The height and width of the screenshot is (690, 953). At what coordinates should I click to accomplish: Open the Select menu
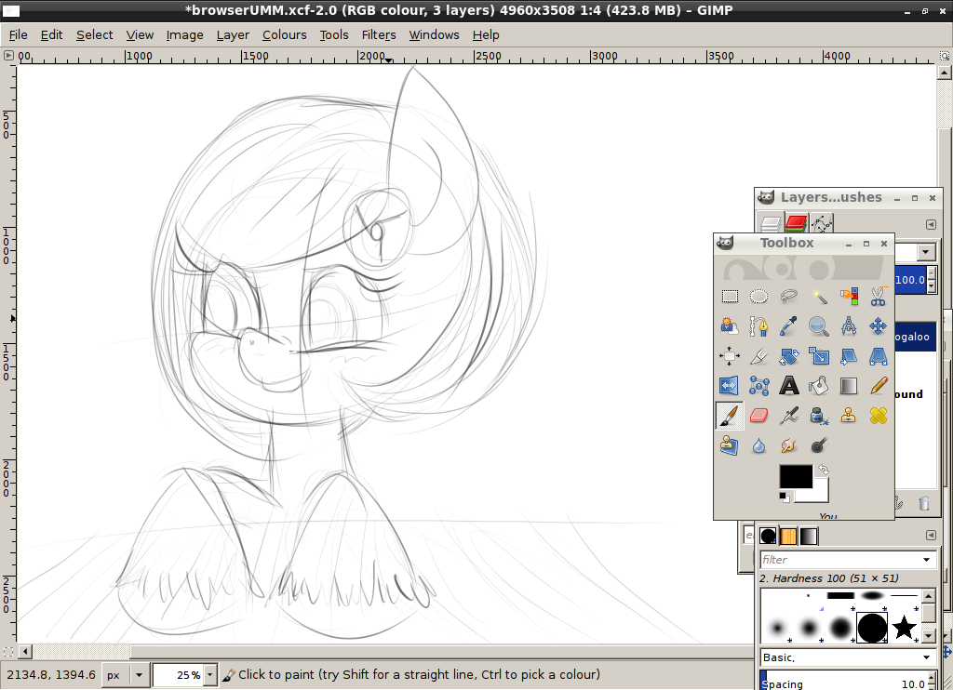(94, 34)
